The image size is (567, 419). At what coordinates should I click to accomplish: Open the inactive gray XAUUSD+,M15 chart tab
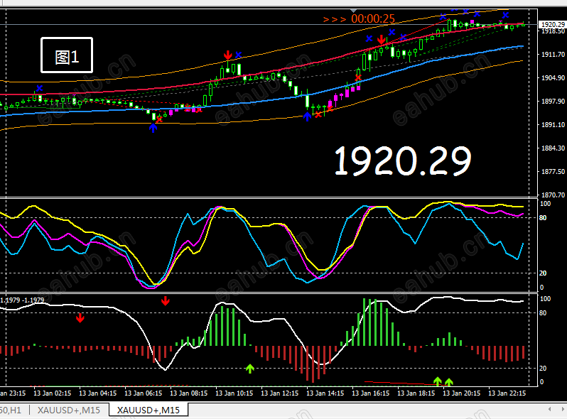click(69, 410)
